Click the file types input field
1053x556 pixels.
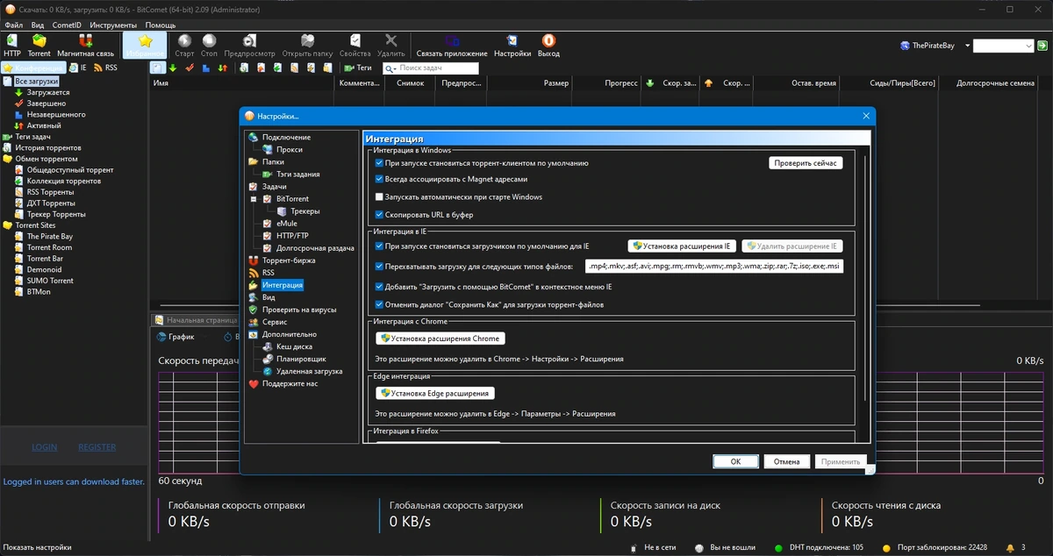pos(714,266)
